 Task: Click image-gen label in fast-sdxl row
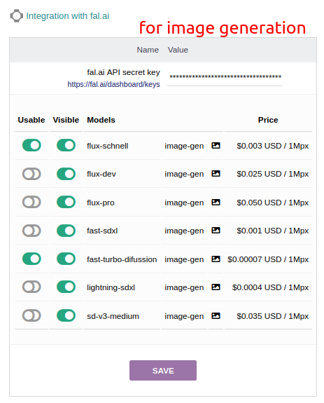pos(184,231)
